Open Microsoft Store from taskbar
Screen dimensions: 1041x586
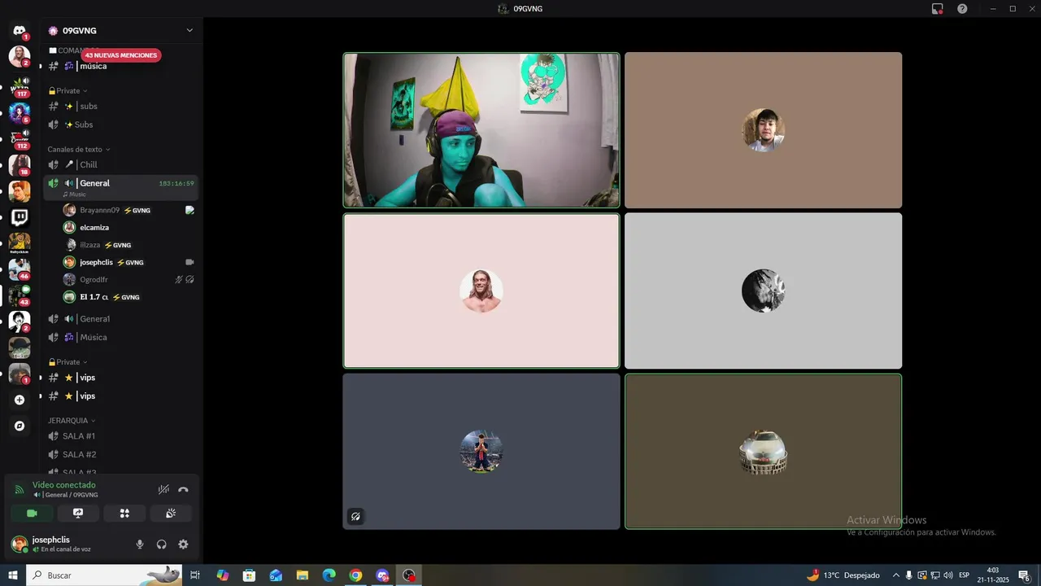pyautogui.click(x=249, y=575)
